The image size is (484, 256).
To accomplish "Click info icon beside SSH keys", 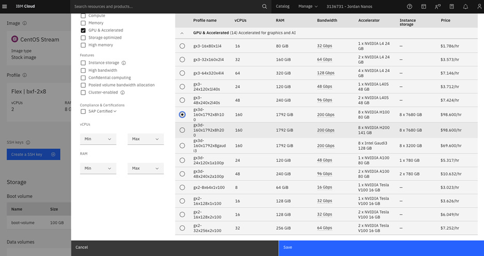I will [x=28, y=143].
